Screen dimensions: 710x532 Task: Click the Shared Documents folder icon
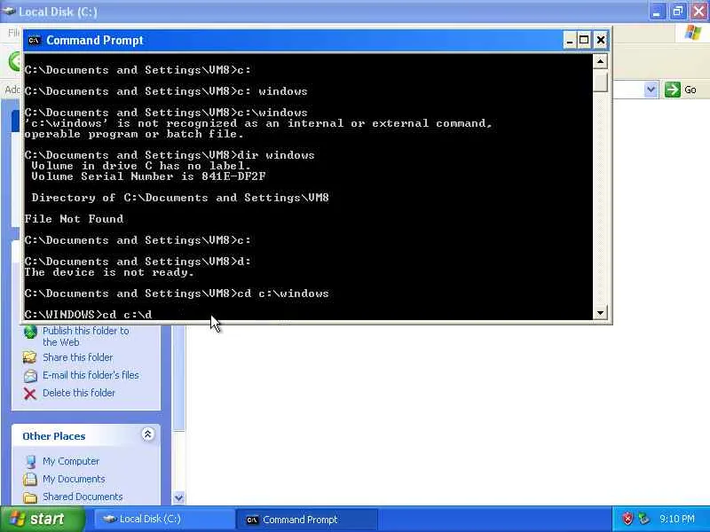30,497
